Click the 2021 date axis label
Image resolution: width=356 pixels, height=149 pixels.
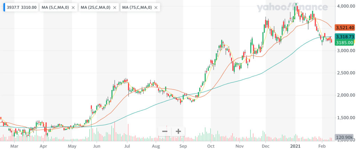pos(296,146)
